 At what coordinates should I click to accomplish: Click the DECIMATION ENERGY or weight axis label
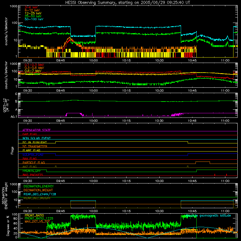coord(5,196)
